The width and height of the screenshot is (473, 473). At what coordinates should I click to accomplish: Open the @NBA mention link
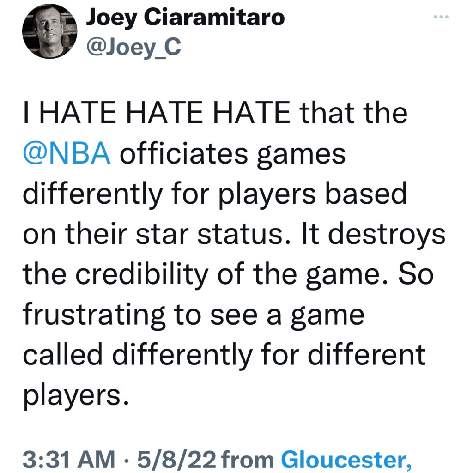coord(67,153)
